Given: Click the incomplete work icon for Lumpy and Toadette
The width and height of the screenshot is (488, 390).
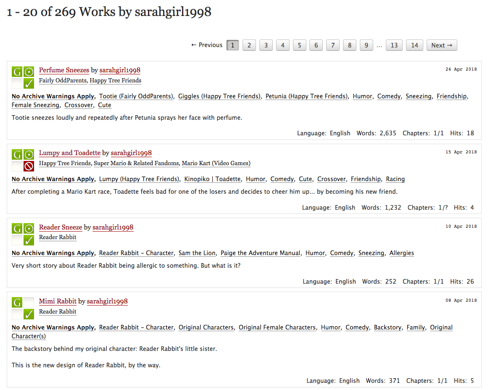Looking at the screenshot, I should [29, 166].
